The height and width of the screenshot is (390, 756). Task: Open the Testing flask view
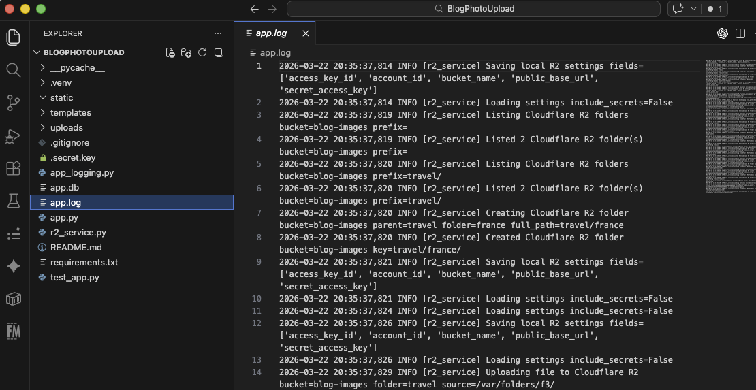[x=14, y=201]
